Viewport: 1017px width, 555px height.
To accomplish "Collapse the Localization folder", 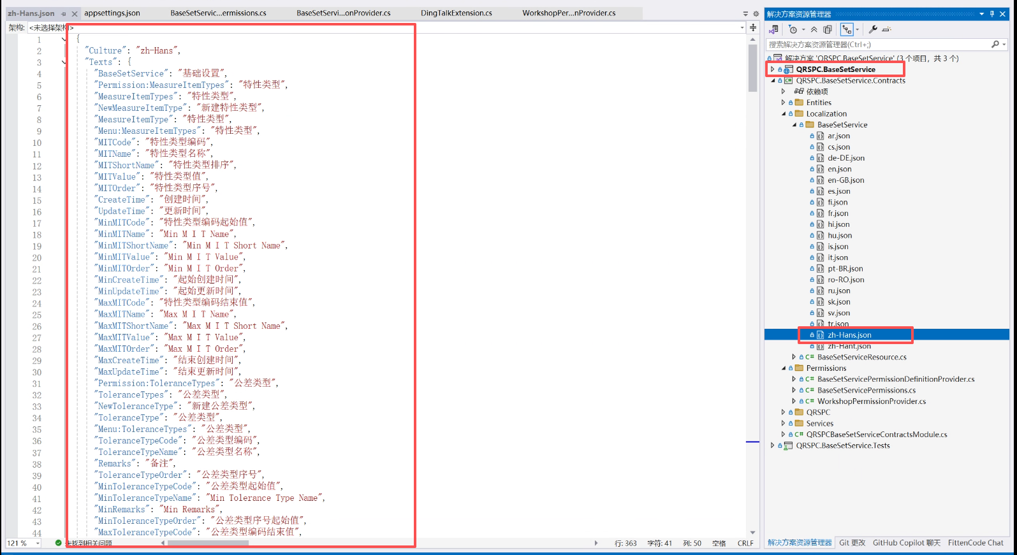I will pyautogui.click(x=784, y=114).
